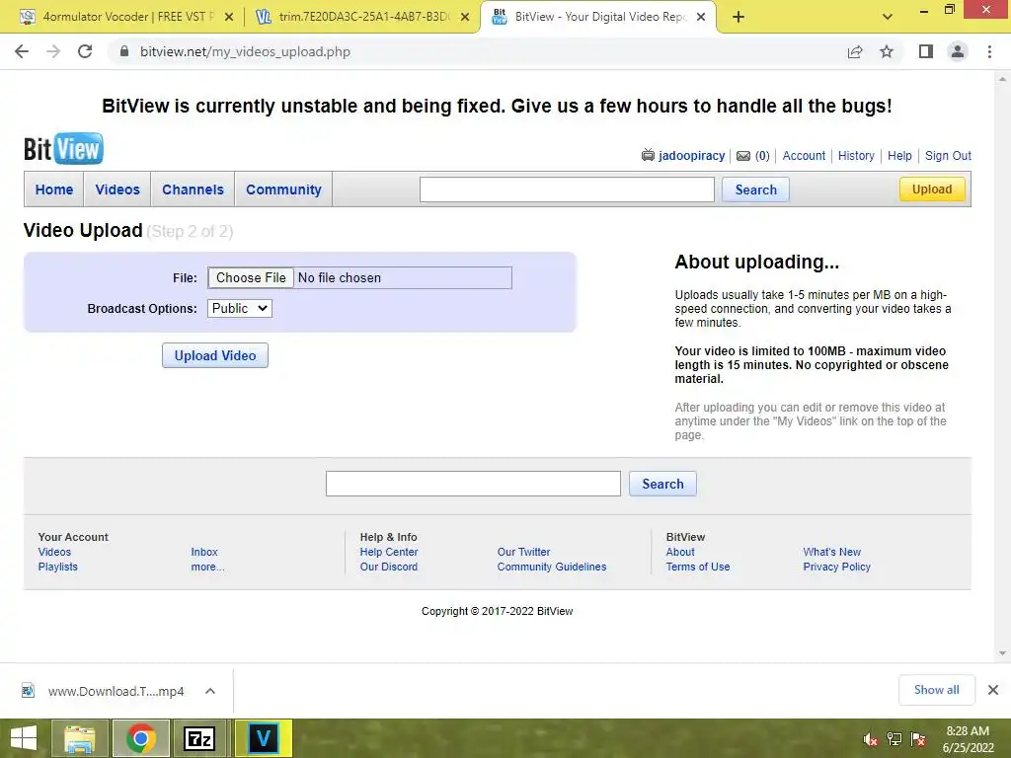Open the Privacy Policy link
The image size is (1011, 758).
836,567
